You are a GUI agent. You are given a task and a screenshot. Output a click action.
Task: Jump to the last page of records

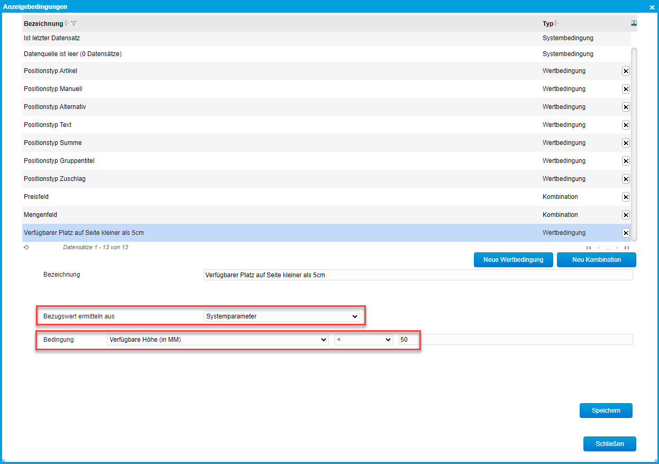pyautogui.click(x=627, y=248)
